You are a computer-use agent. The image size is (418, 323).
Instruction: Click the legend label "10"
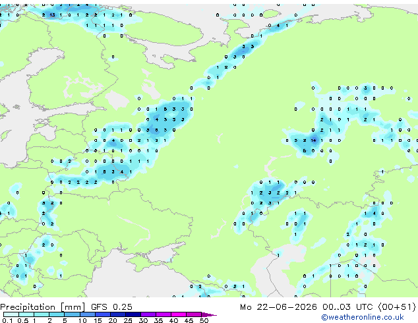[82, 320]
